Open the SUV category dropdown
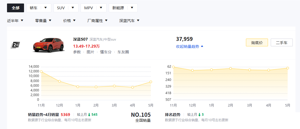This screenshot has width=300, height=129. click(x=66, y=8)
